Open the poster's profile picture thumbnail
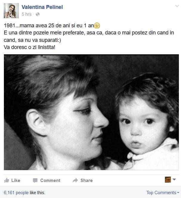 [x=11, y=11]
